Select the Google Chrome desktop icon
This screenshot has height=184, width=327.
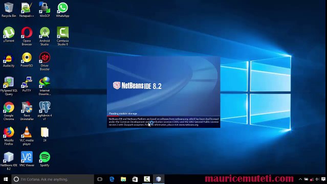tap(9, 111)
